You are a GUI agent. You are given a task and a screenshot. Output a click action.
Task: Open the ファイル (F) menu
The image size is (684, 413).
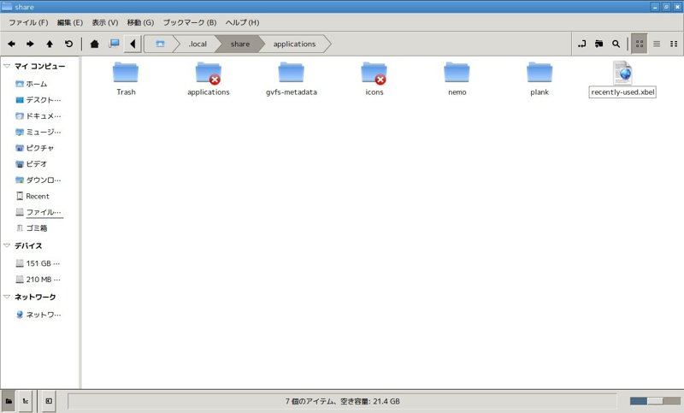click(x=28, y=22)
